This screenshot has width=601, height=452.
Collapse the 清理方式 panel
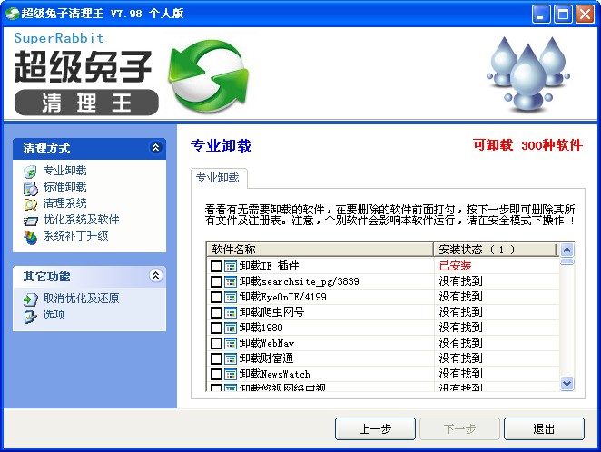click(155, 147)
